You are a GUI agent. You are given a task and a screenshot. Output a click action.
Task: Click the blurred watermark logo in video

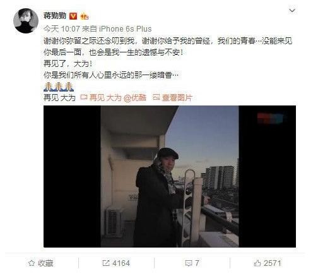tap(270, 118)
